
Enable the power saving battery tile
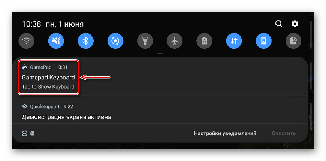[204, 41]
